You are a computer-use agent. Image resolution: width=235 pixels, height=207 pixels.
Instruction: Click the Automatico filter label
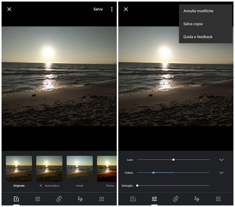click(x=52, y=186)
